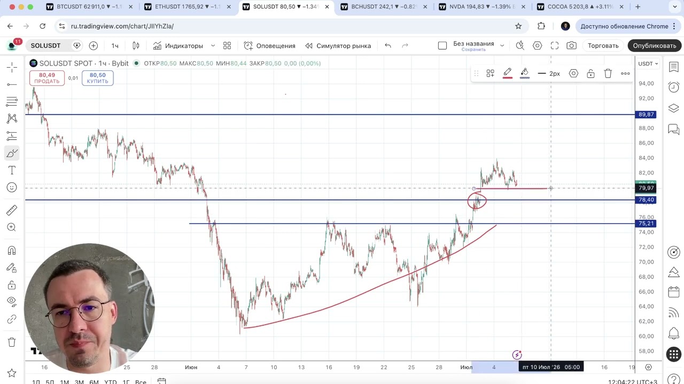Open the alerts clock panel
Image resolution: width=684 pixels, height=384 pixels.
coord(674,87)
